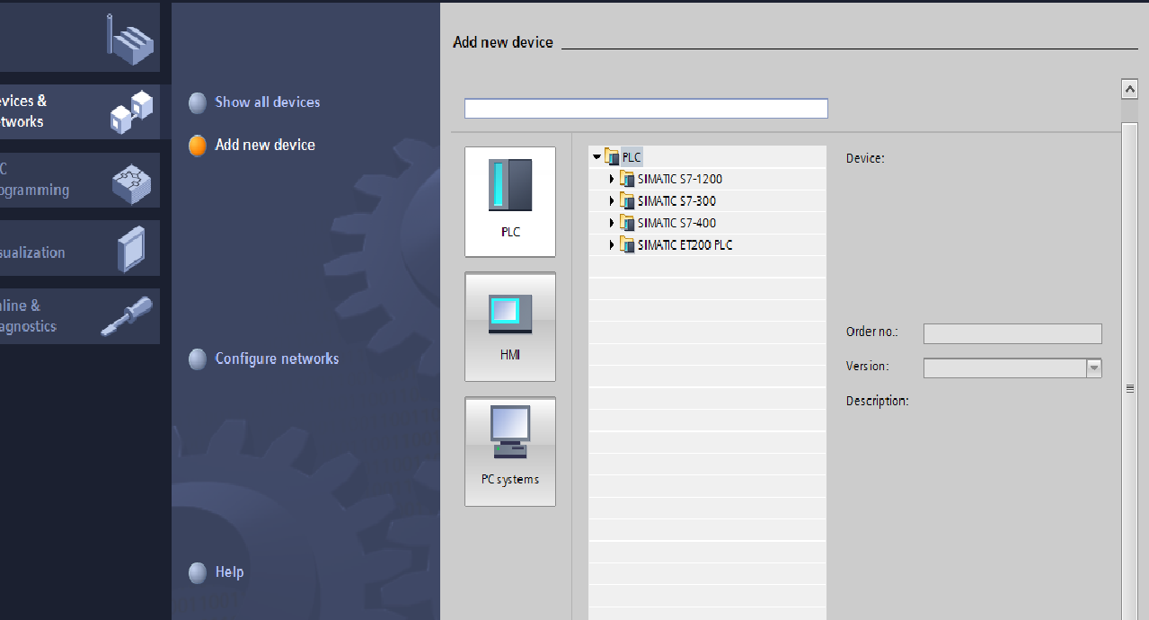Image resolution: width=1149 pixels, height=620 pixels.
Task: Click the SIMATIC ET200 PLC folder icon
Action: 627,245
